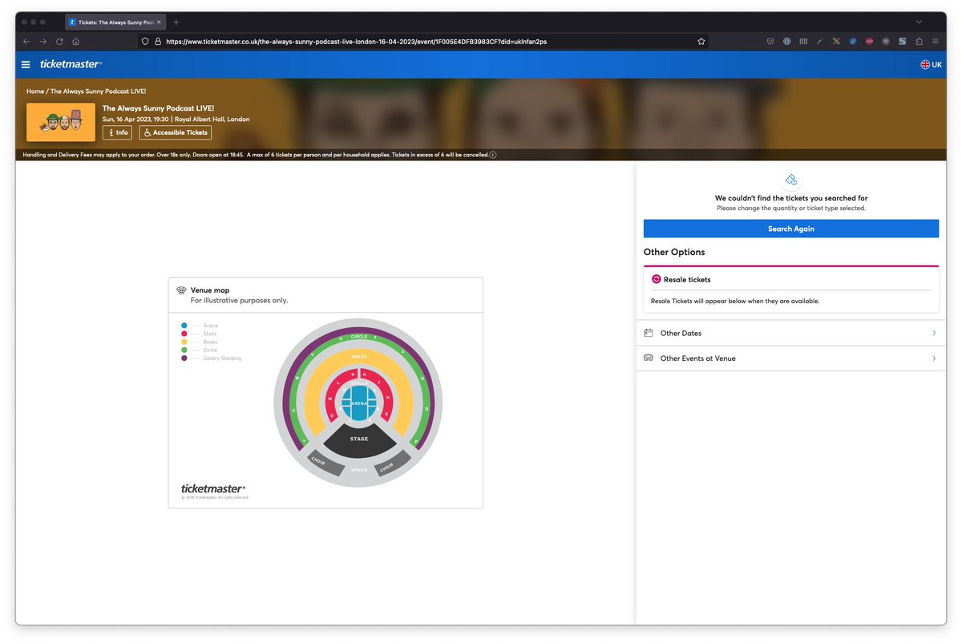Reload the page with refresh icon
Viewport: 962px width, 644px height.
pyautogui.click(x=59, y=41)
